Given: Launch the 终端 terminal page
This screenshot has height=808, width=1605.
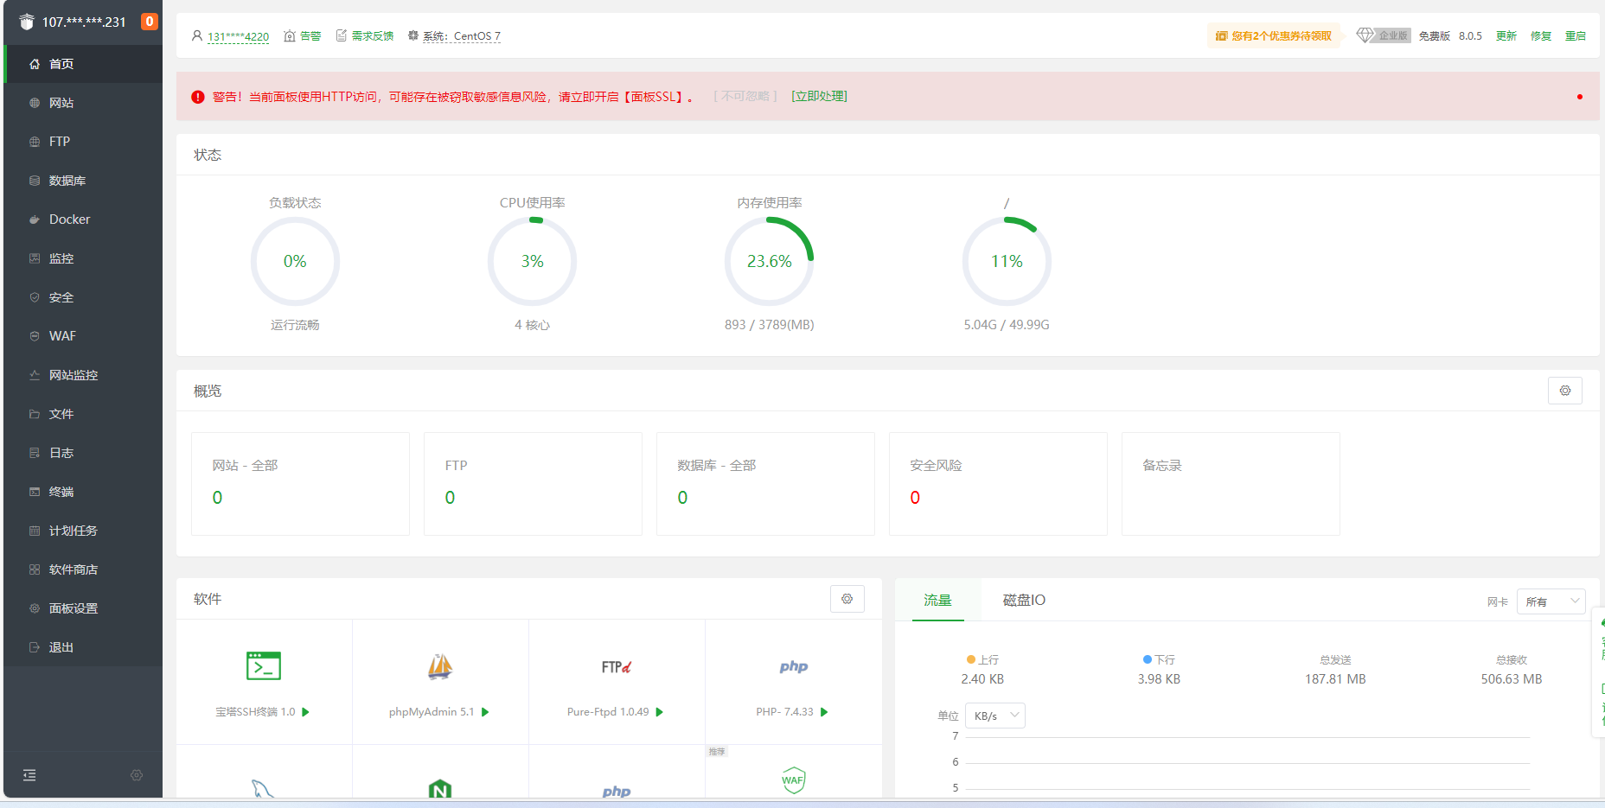Looking at the screenshot, I should 83,492.
